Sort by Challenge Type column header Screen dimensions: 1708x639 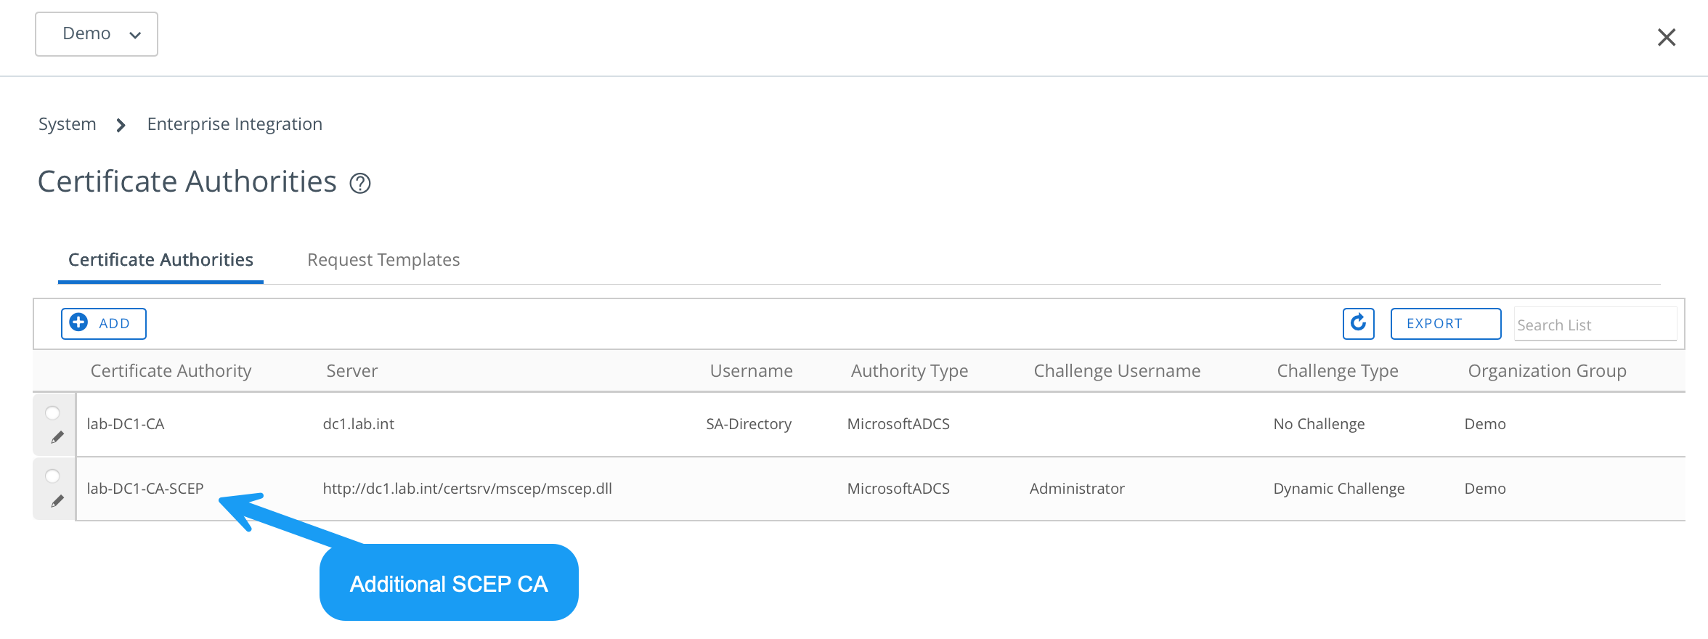point(1337,371)
